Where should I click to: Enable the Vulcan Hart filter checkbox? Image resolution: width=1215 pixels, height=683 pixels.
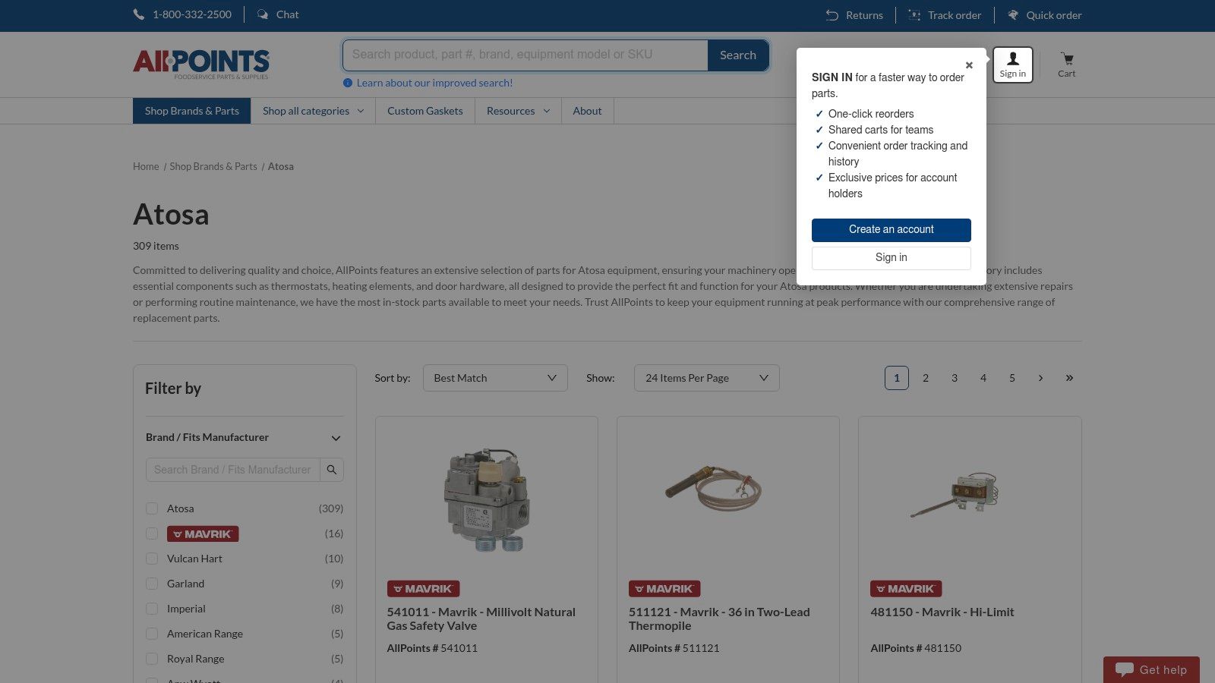point(152,559)
